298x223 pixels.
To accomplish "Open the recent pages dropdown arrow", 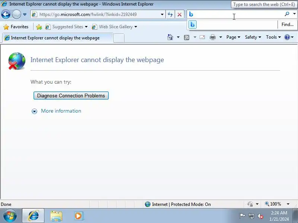I will [25, 14].
